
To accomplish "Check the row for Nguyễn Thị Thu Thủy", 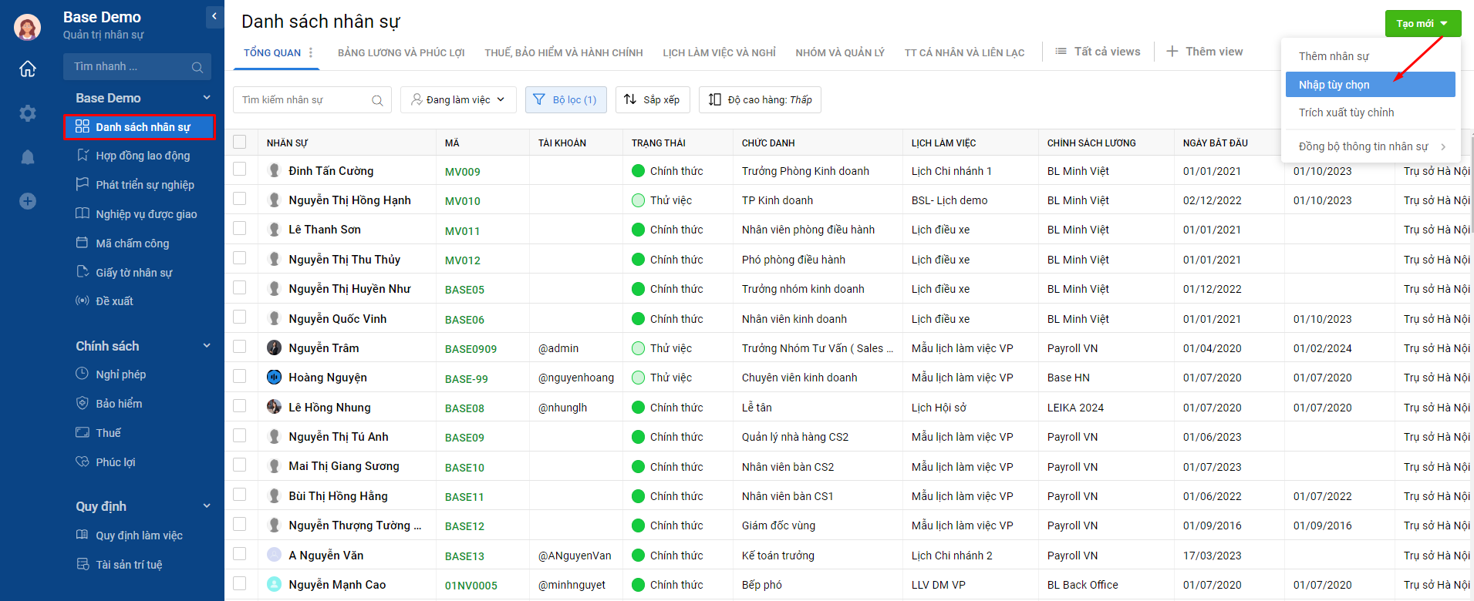I will click(x=240, y=258).
